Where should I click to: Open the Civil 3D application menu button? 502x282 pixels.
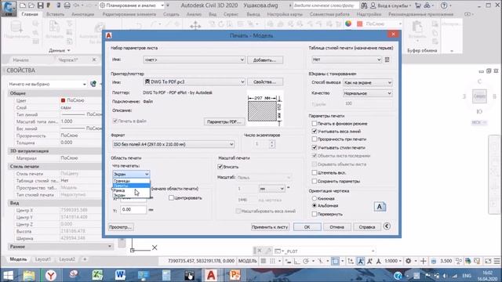(x=9, y=8)
